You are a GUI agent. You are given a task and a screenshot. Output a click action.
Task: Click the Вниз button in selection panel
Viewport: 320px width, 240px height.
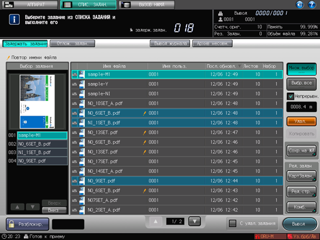[x=54, y=210]
